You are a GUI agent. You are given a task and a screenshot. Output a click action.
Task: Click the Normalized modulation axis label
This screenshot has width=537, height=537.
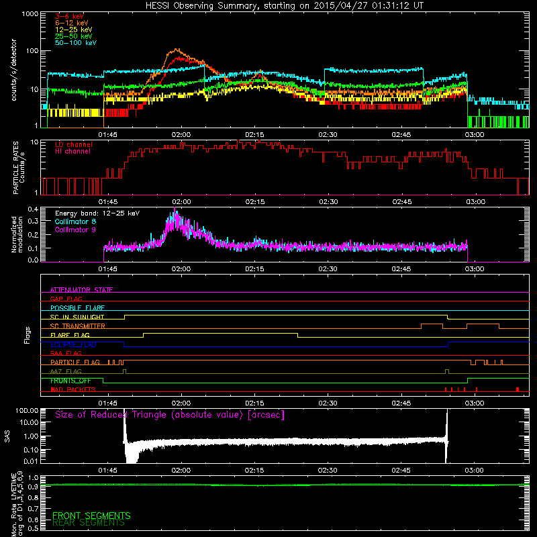pos(17,234)
